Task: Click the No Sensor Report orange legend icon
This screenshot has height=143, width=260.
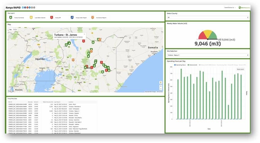Action: tap(92, 17)
